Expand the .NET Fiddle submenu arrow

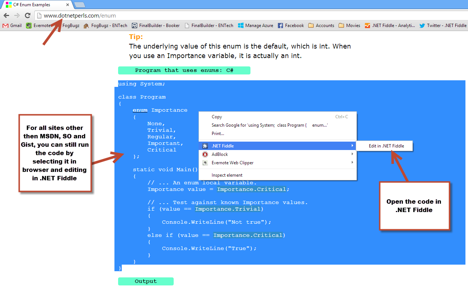coord(352,146)
